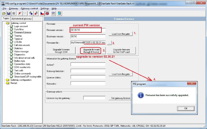Select Voice message in the tree

click(x=21, y=51)
